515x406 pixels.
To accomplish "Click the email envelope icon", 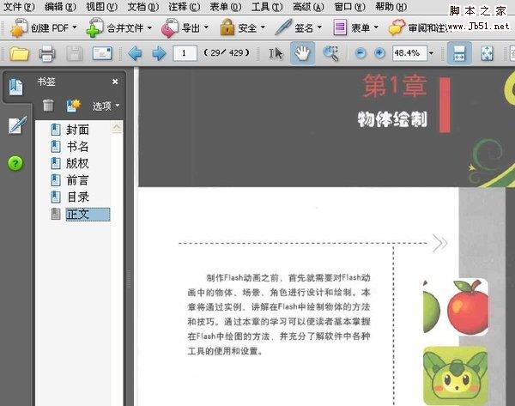I will point(102,53).
